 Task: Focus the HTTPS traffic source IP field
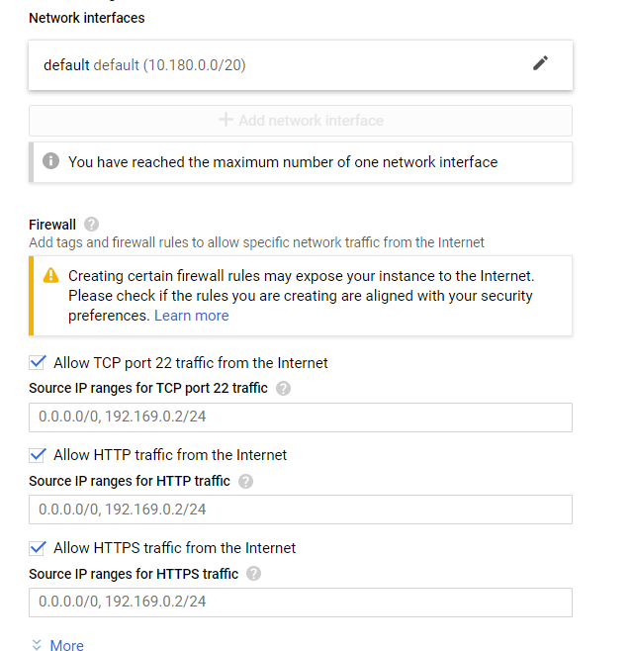coord(301,602)
